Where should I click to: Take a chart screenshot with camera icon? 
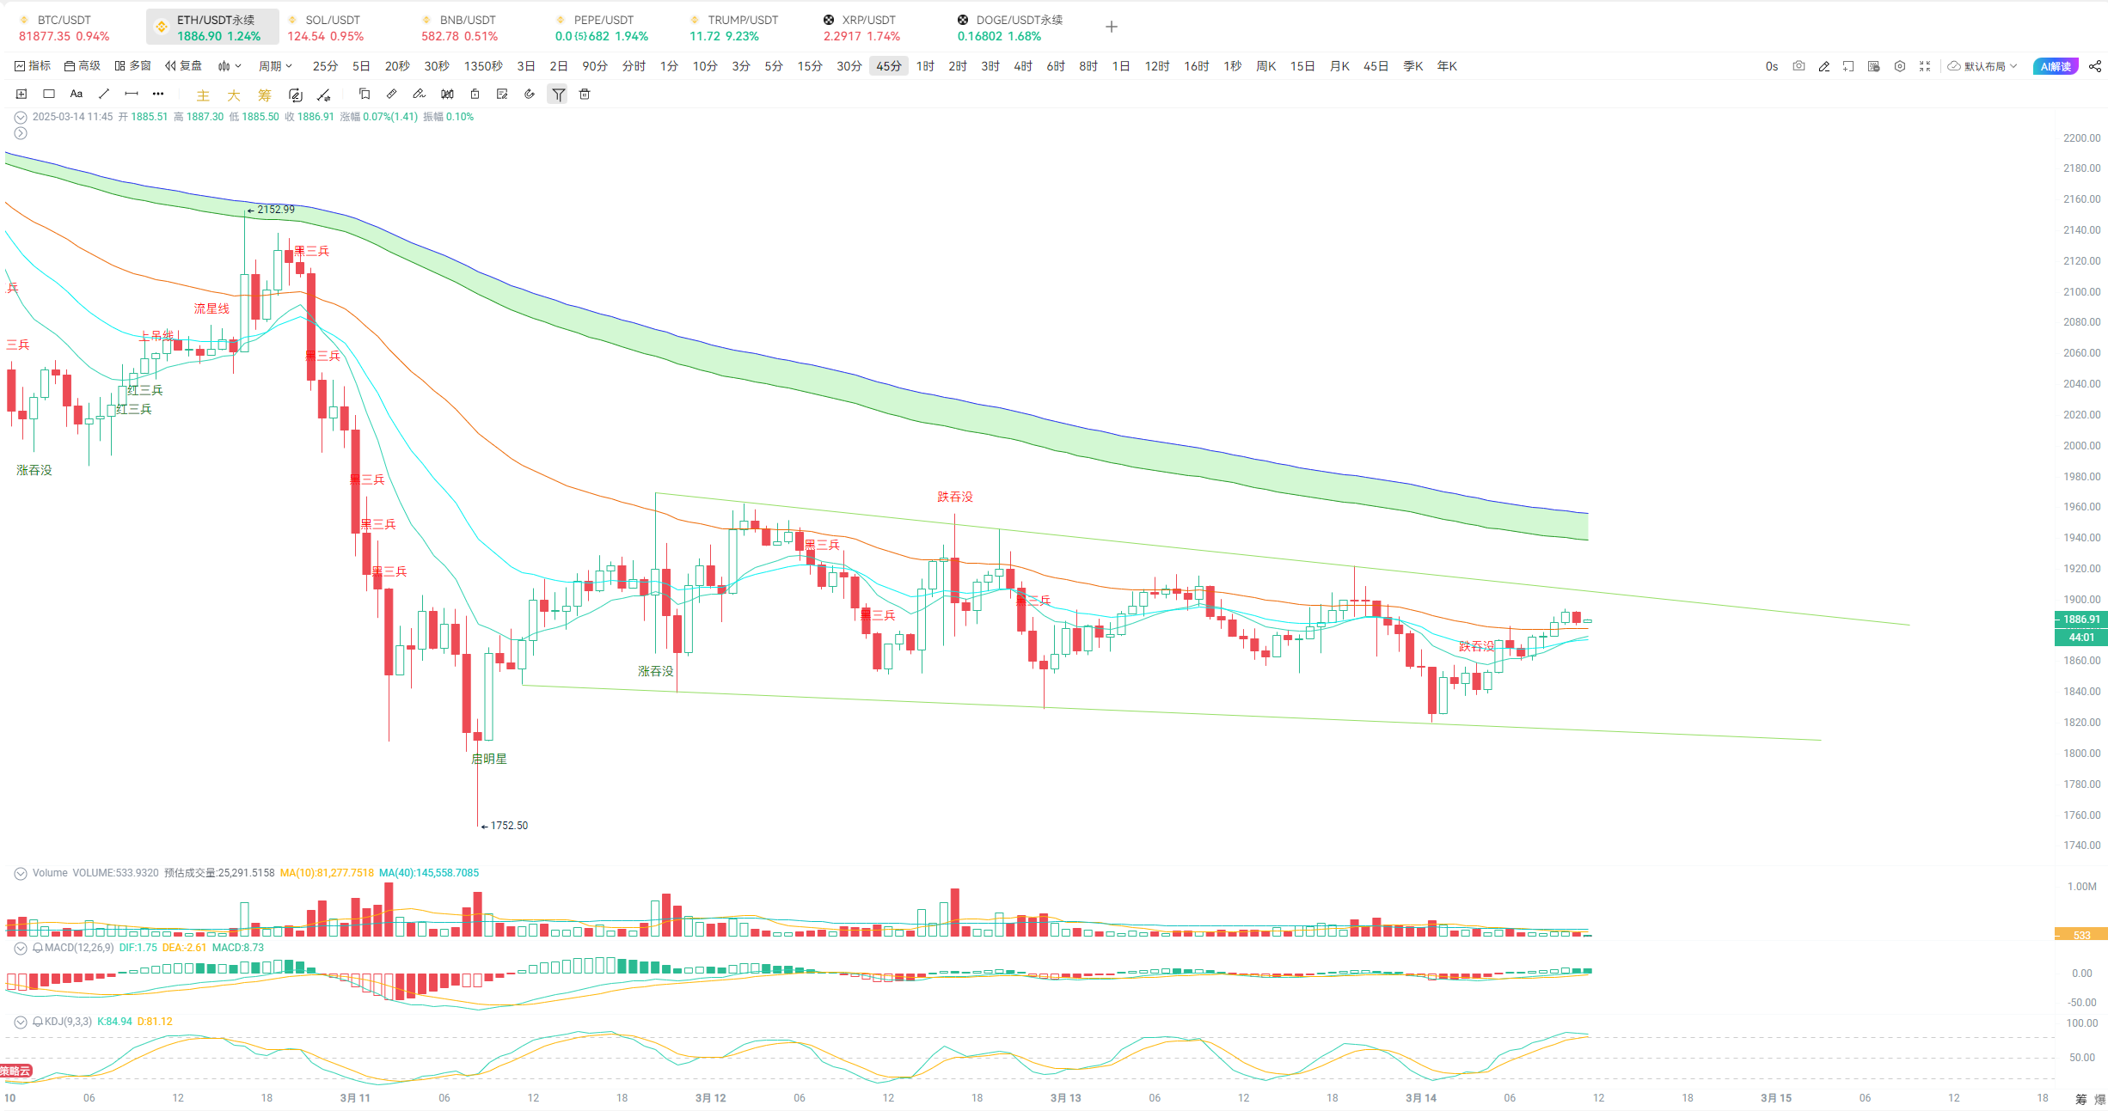(x=1799, y=66)
